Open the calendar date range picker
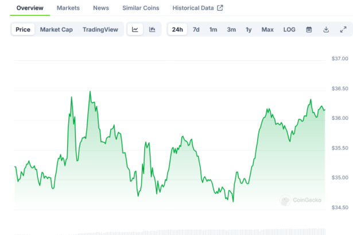The height and width of the screenshot is (235, 353). [309, 29]
